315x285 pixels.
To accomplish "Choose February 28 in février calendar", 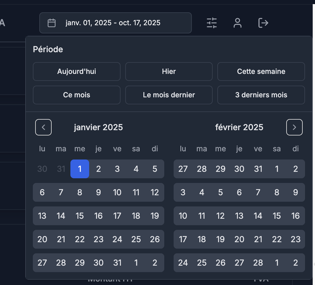I will (x=258, y=263).
